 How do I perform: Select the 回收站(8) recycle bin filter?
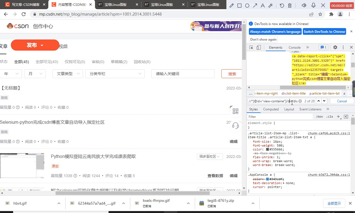point(142,62)
